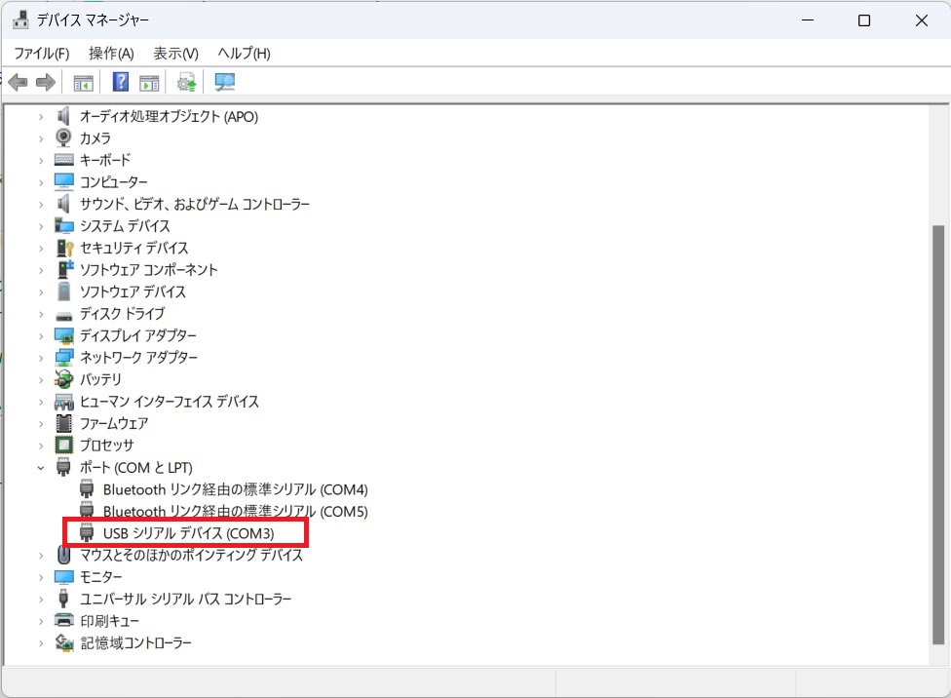Click the keyboard icon beside キーボード

point(63,160)
